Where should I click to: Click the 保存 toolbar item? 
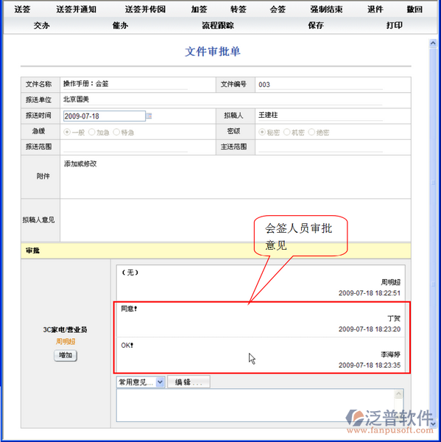point(316,26)
